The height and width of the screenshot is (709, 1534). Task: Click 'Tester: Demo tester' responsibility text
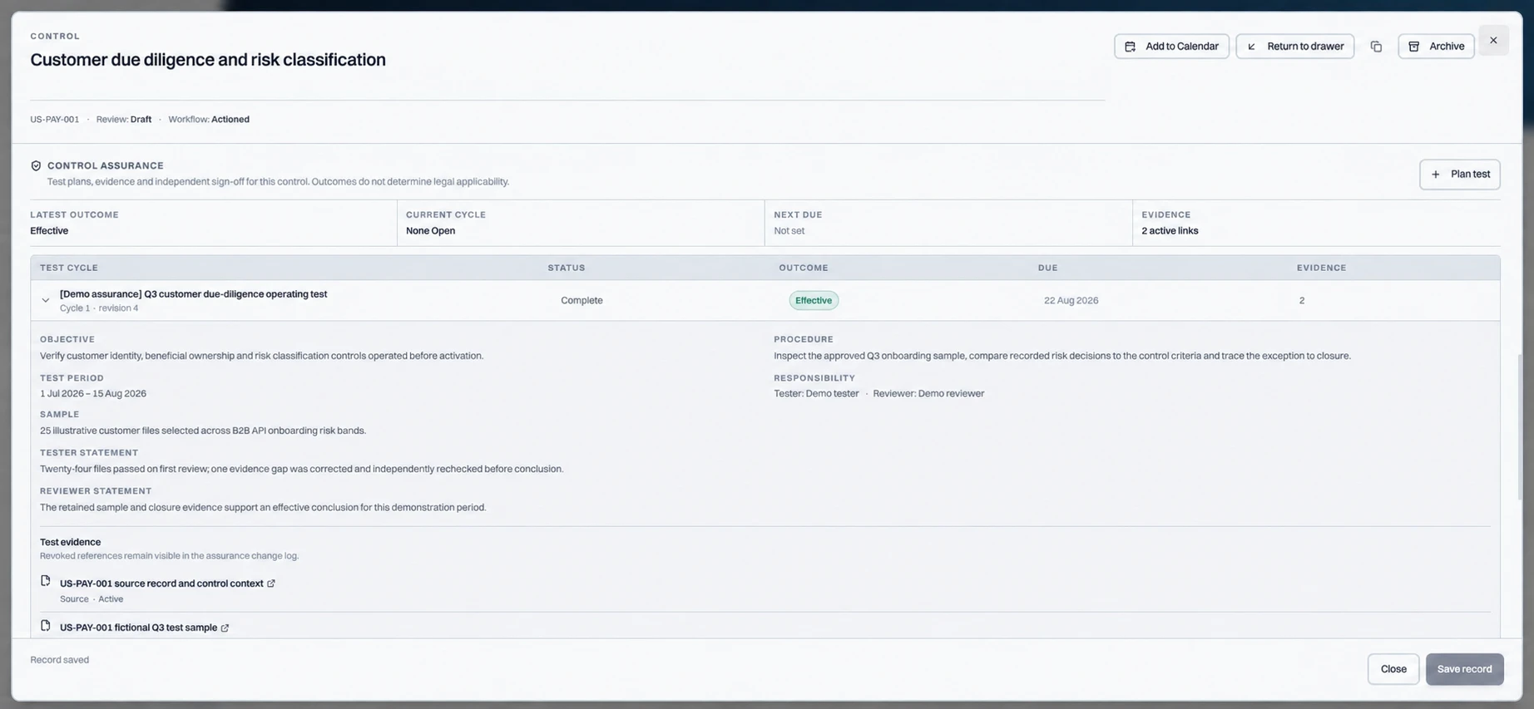(x=816, y=394)
